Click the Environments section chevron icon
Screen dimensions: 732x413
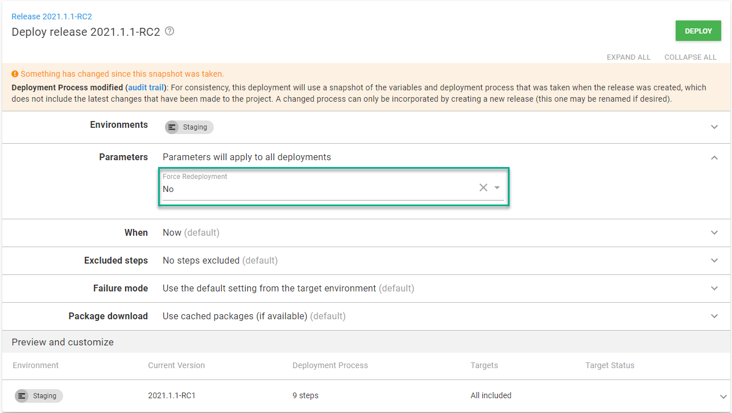click(x=714, y=127)
